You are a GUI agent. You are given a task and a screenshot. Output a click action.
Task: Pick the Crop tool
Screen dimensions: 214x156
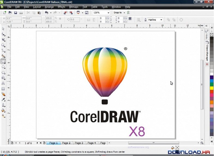pyautogui.click(x=3, y=40)
